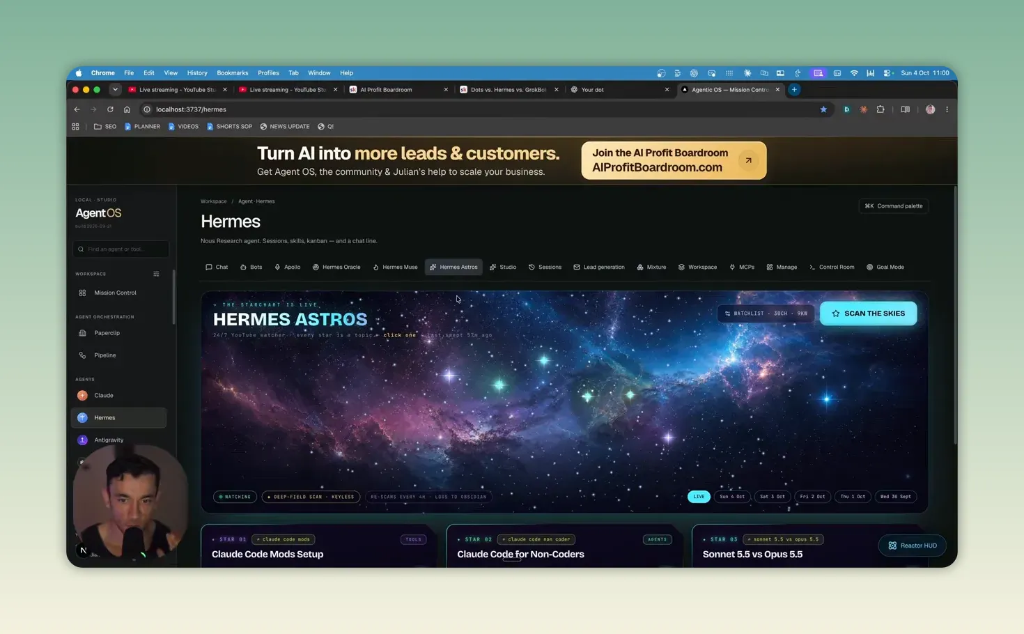Screen dimensions: 1024x634
Task: Select the Wed 30 Sept date pill
Action: click(896, 497)
